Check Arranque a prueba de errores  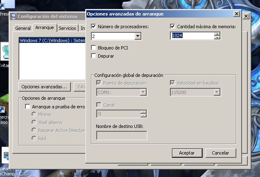click(x=27, y=106)
